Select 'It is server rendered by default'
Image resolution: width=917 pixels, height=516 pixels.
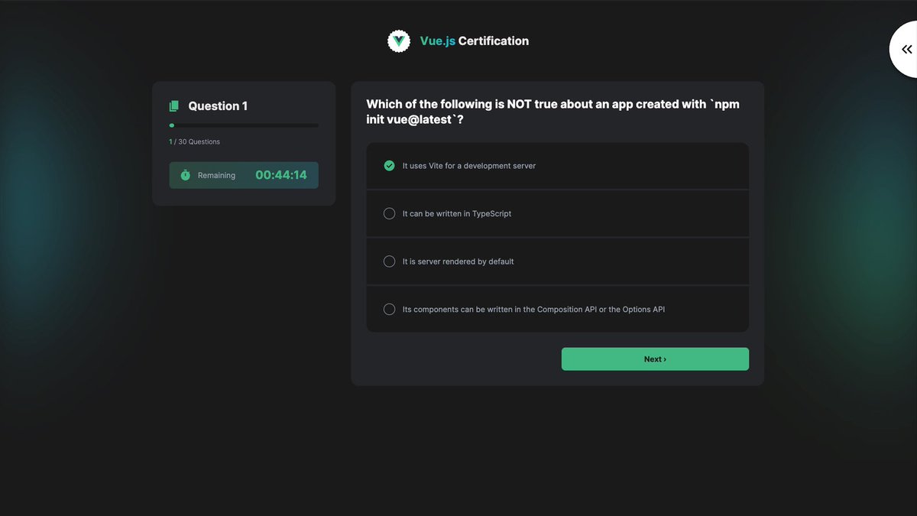click(558, 261)
